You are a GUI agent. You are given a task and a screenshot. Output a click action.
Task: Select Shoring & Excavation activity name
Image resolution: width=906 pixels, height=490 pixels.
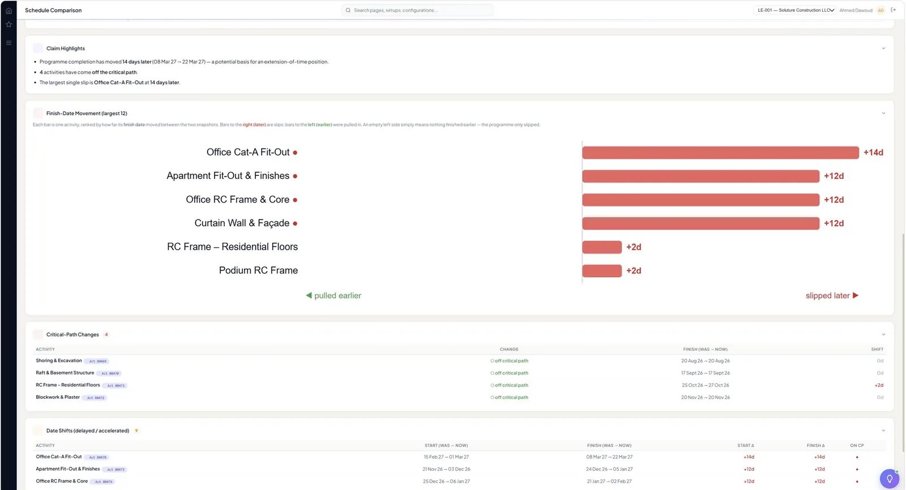pyautogui.click(x=59, y=360)
